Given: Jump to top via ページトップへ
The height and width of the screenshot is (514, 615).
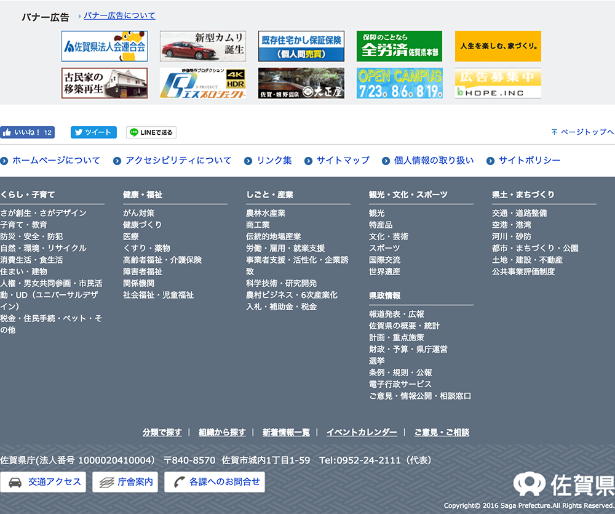Looking at the screenshot, I should 582,132.
